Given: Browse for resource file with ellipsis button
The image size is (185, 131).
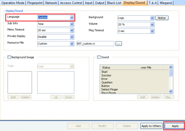Looking at the screenshot, I should (x=119, y=44).
